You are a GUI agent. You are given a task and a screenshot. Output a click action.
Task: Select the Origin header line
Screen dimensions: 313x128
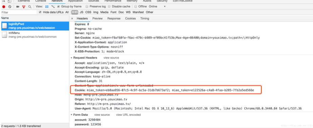(101, 99)
